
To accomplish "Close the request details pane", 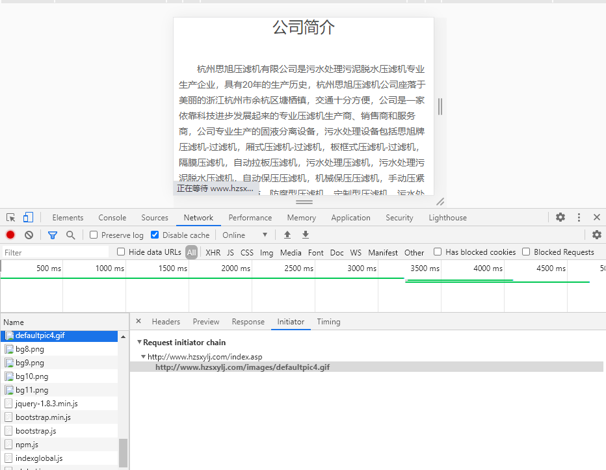I will [138, 321].
